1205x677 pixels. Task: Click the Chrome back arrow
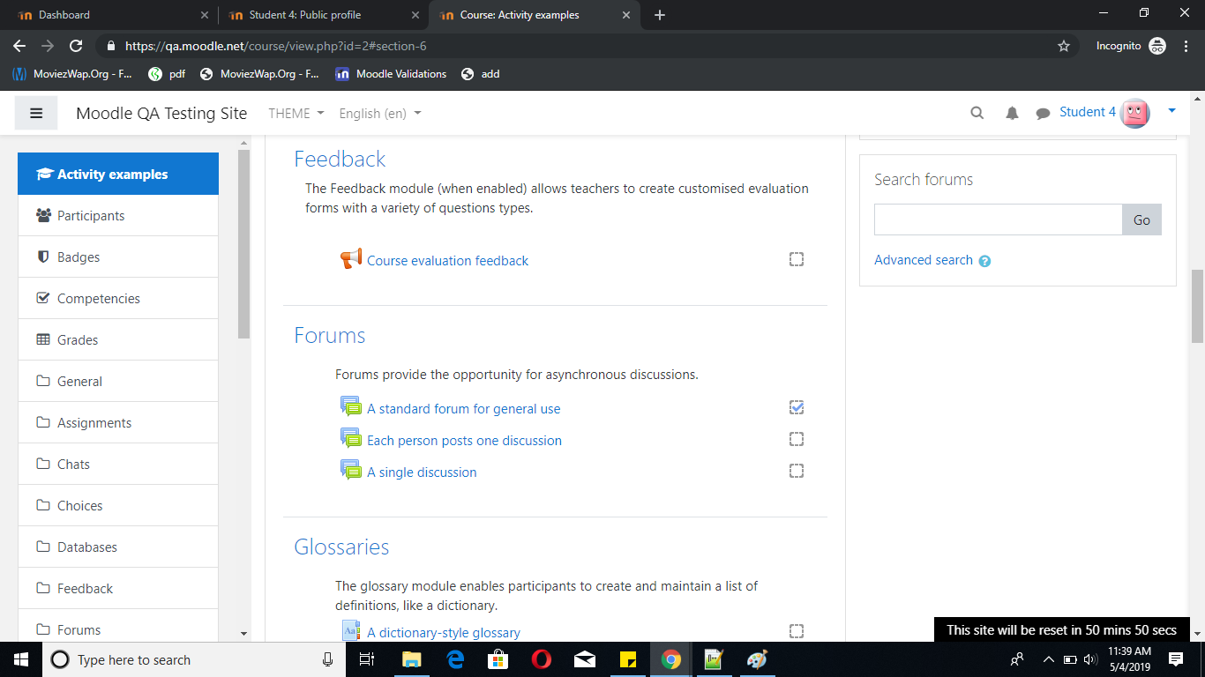click(x=19, y=46)
